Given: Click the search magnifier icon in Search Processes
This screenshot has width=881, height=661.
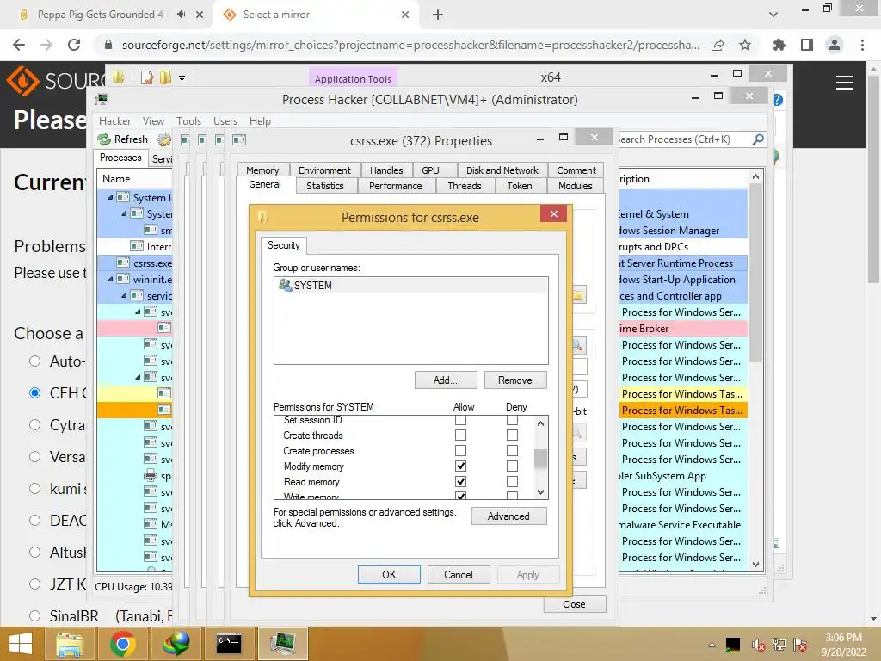Looking at the screenshot, I should tap(758, 139).
